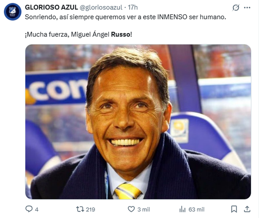Open the three-dot more options menu

point(247,7)
